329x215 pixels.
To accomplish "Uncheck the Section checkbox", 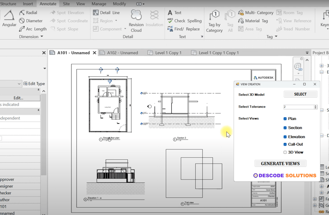I will click(285, 128).
